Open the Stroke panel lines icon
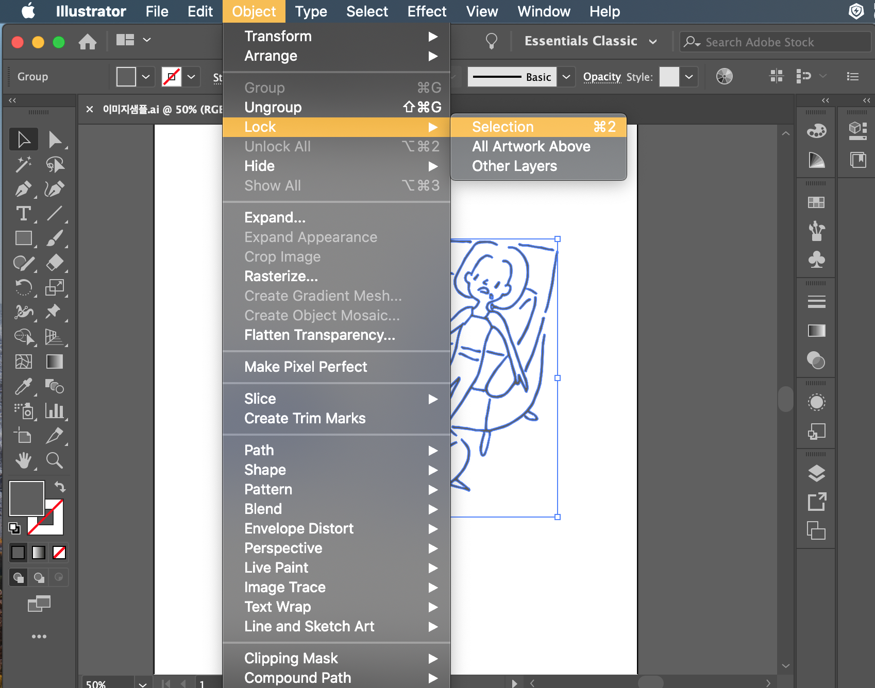 816,301
